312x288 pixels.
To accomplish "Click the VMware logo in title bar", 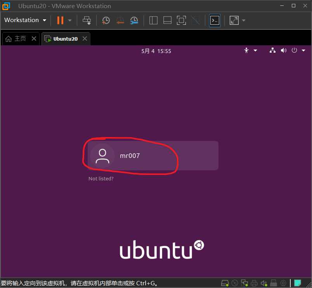I will pos(6,6).
